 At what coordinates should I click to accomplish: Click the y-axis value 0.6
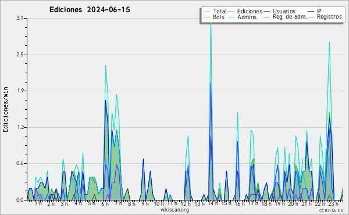[20, 164]
